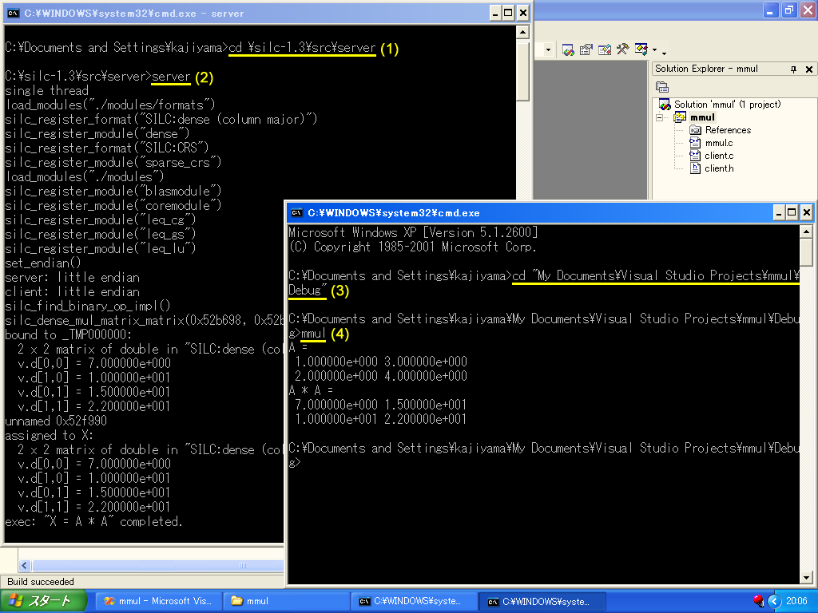Click the header file icon of client.h
Screen dimensions: 818x613
click(695, 168)
